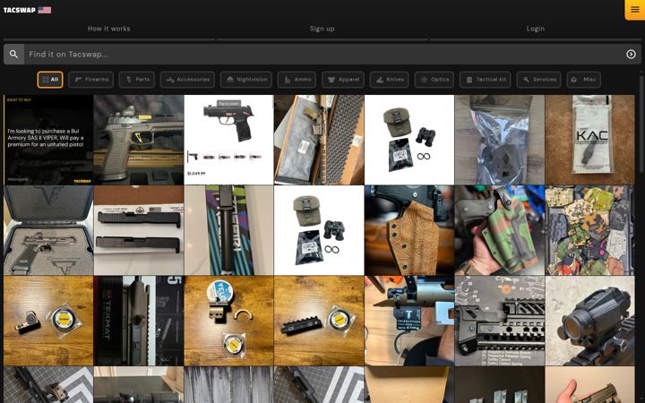Screen dimensions: 645x403
Task: Open the How it works tab
Action: pos(109,29)
